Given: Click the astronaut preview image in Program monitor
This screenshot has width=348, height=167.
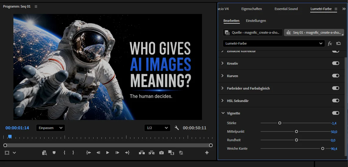Looking at the screenshot, I should pyautogui.click(x=108, y=67).
